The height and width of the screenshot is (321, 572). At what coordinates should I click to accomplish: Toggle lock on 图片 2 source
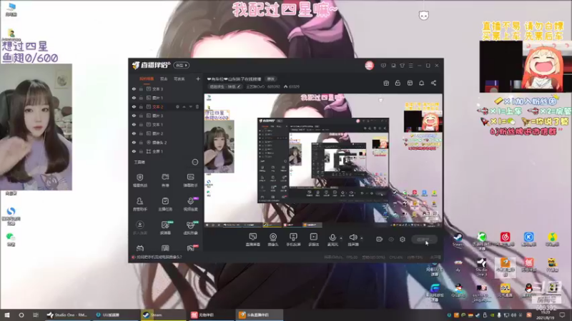141,133
